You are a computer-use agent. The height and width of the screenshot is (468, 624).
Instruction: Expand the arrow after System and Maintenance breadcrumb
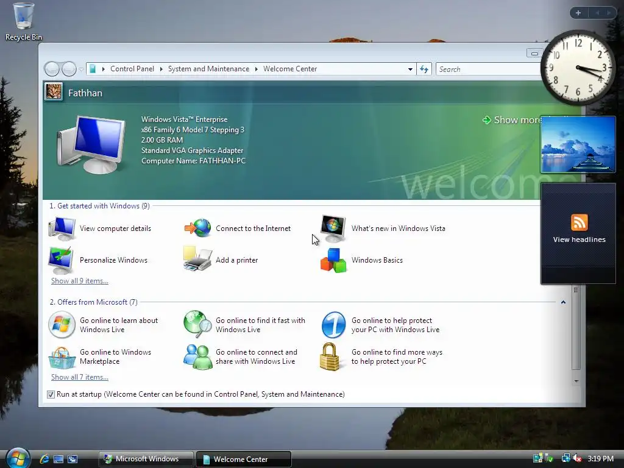(257, 69)
